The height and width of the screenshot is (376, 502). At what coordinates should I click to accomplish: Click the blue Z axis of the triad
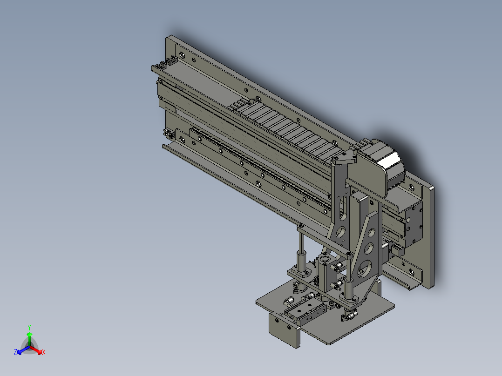[23, 350]
